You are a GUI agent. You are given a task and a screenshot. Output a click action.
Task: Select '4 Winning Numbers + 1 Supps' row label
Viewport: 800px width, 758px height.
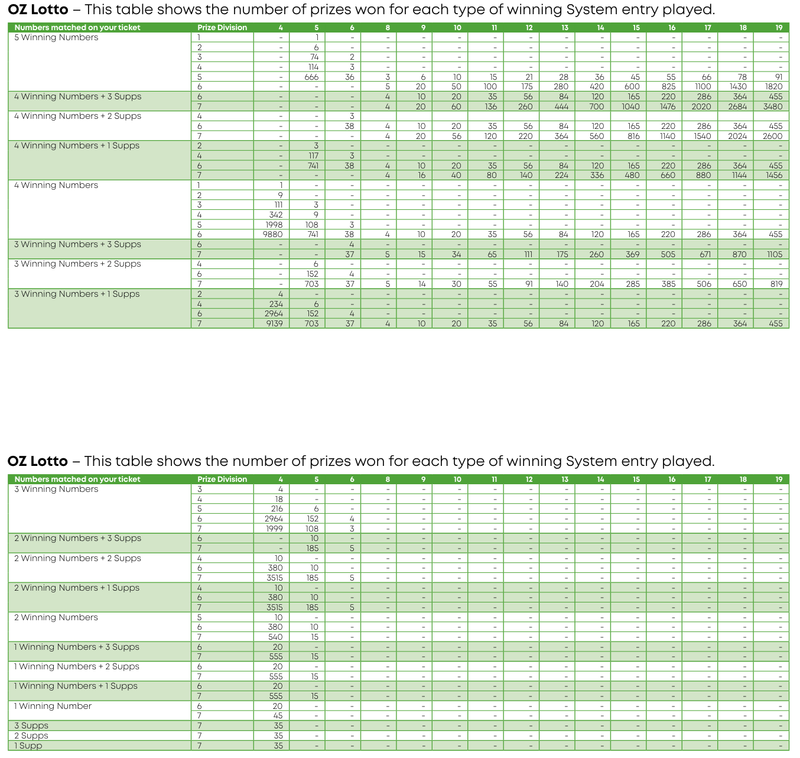click(77, 145)
